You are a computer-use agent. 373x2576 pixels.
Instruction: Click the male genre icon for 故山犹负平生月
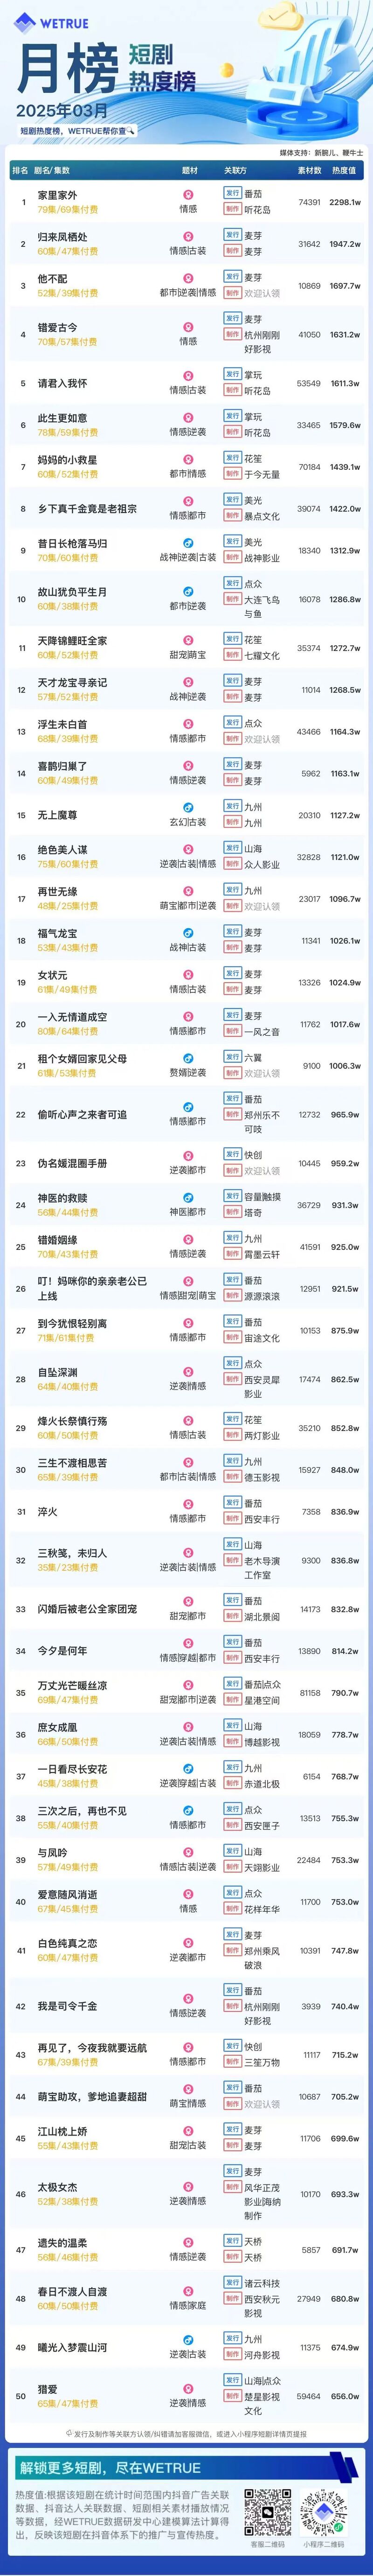(188, 592)
